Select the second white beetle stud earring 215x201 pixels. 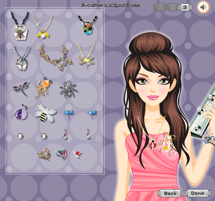(x=44, y=136)
